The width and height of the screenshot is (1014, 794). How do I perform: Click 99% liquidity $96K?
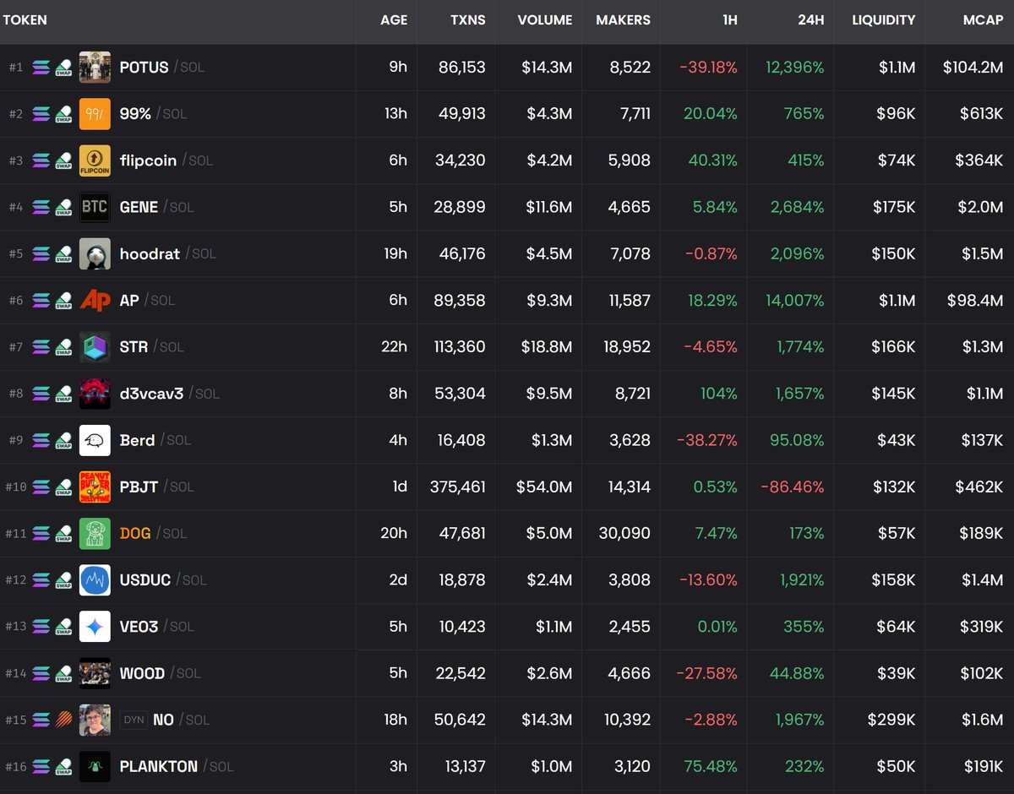tap(895, 114)
